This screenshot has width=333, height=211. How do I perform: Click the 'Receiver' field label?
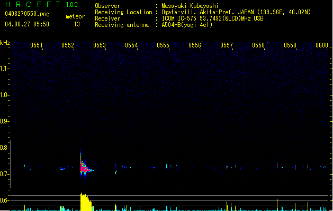(x=107, y=18)
